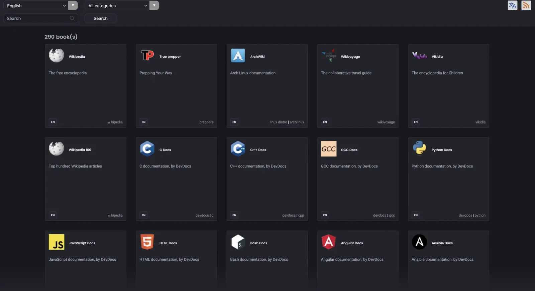The image size is (535, 291).
Task: Click the Wikipedia 100 globe icon
Action: [x=57, y=149]
